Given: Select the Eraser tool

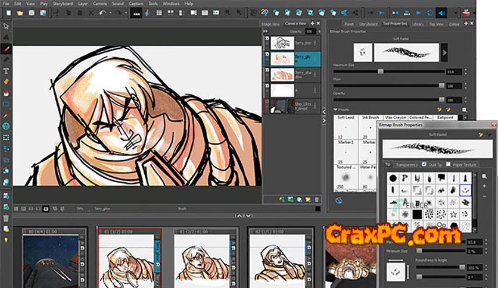Looking at the screenshot, I should (x=6, y=81).
